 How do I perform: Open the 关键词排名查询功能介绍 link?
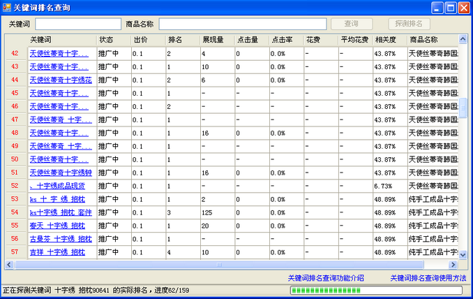pos(326,278)
